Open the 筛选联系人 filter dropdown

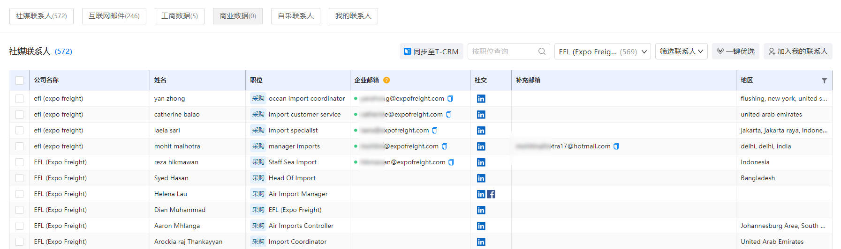point(681,51)
